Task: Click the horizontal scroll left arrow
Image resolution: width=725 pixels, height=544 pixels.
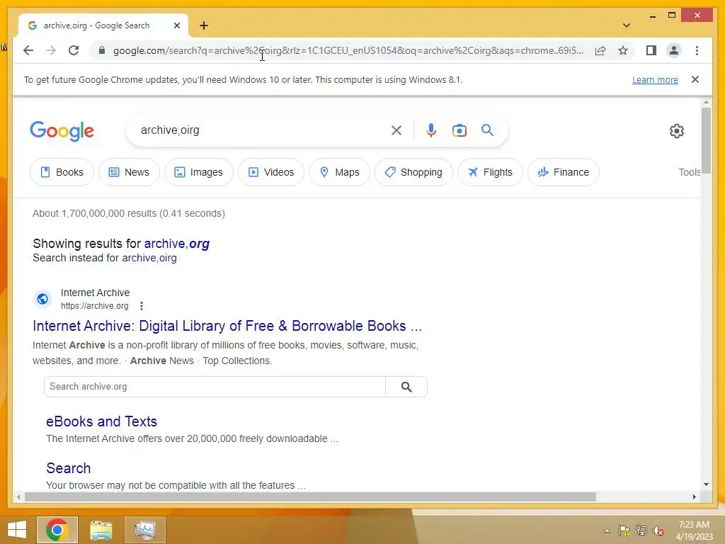Action: point(18,497)
